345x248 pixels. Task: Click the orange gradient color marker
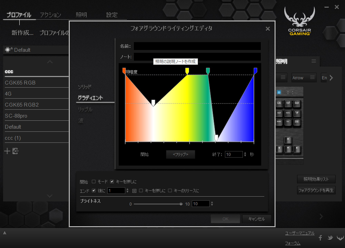point(124,71)
